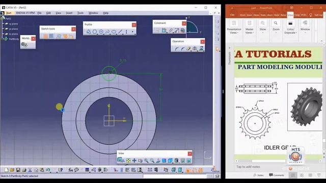Viewport: 326px width, 183px height.
Task: Click Tell me search in PowerPoint
Action: [x=316, y=15]
